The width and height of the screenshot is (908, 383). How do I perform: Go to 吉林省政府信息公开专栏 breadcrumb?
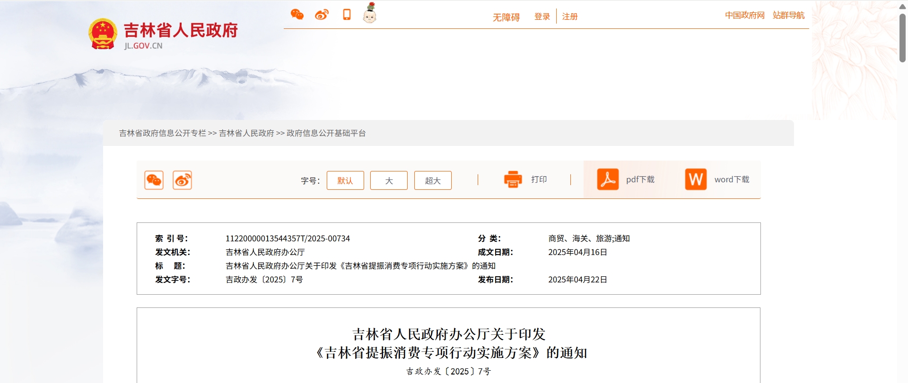[x=162, y=133]
